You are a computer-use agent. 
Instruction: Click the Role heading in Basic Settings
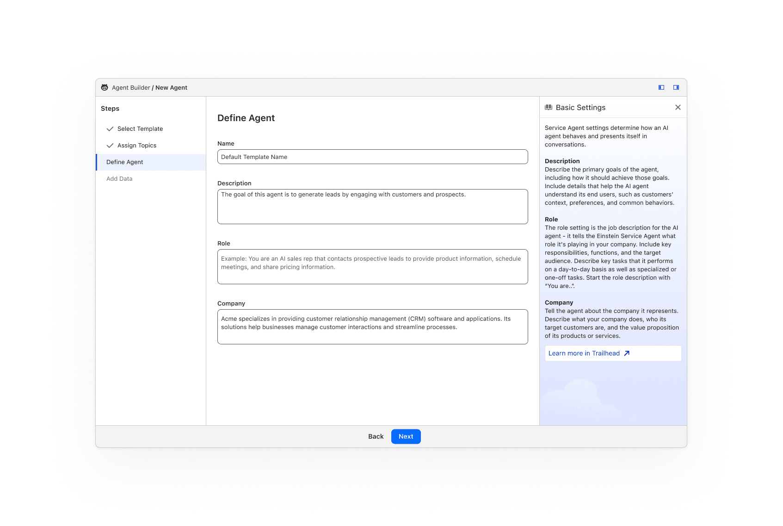[x=551, y=220]
